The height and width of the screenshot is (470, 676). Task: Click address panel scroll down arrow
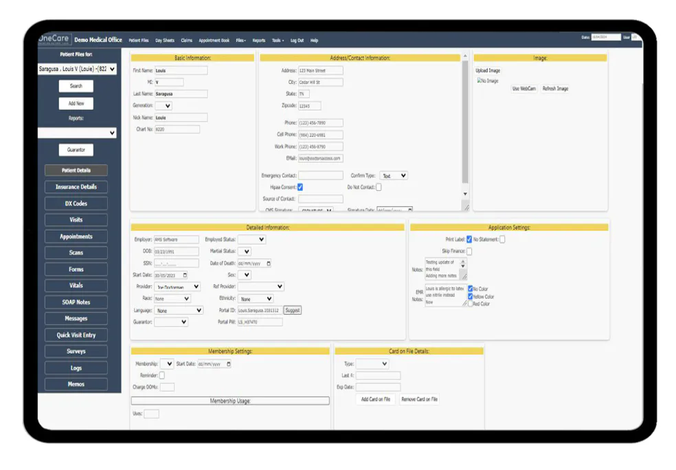(x=465, y=194)
